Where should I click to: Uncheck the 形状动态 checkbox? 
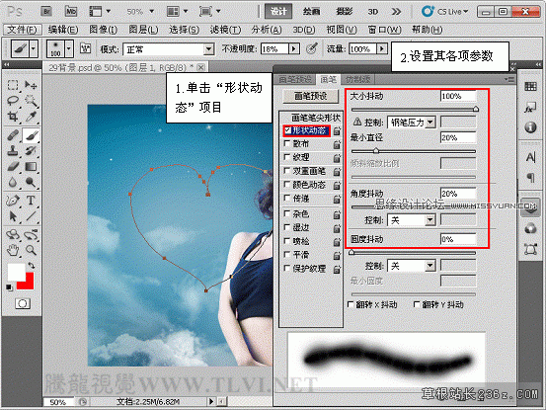click(287, 130)
